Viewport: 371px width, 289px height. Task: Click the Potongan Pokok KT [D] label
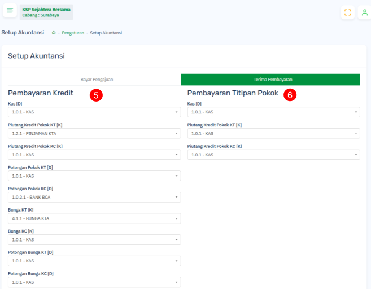(x=30, y=168)
